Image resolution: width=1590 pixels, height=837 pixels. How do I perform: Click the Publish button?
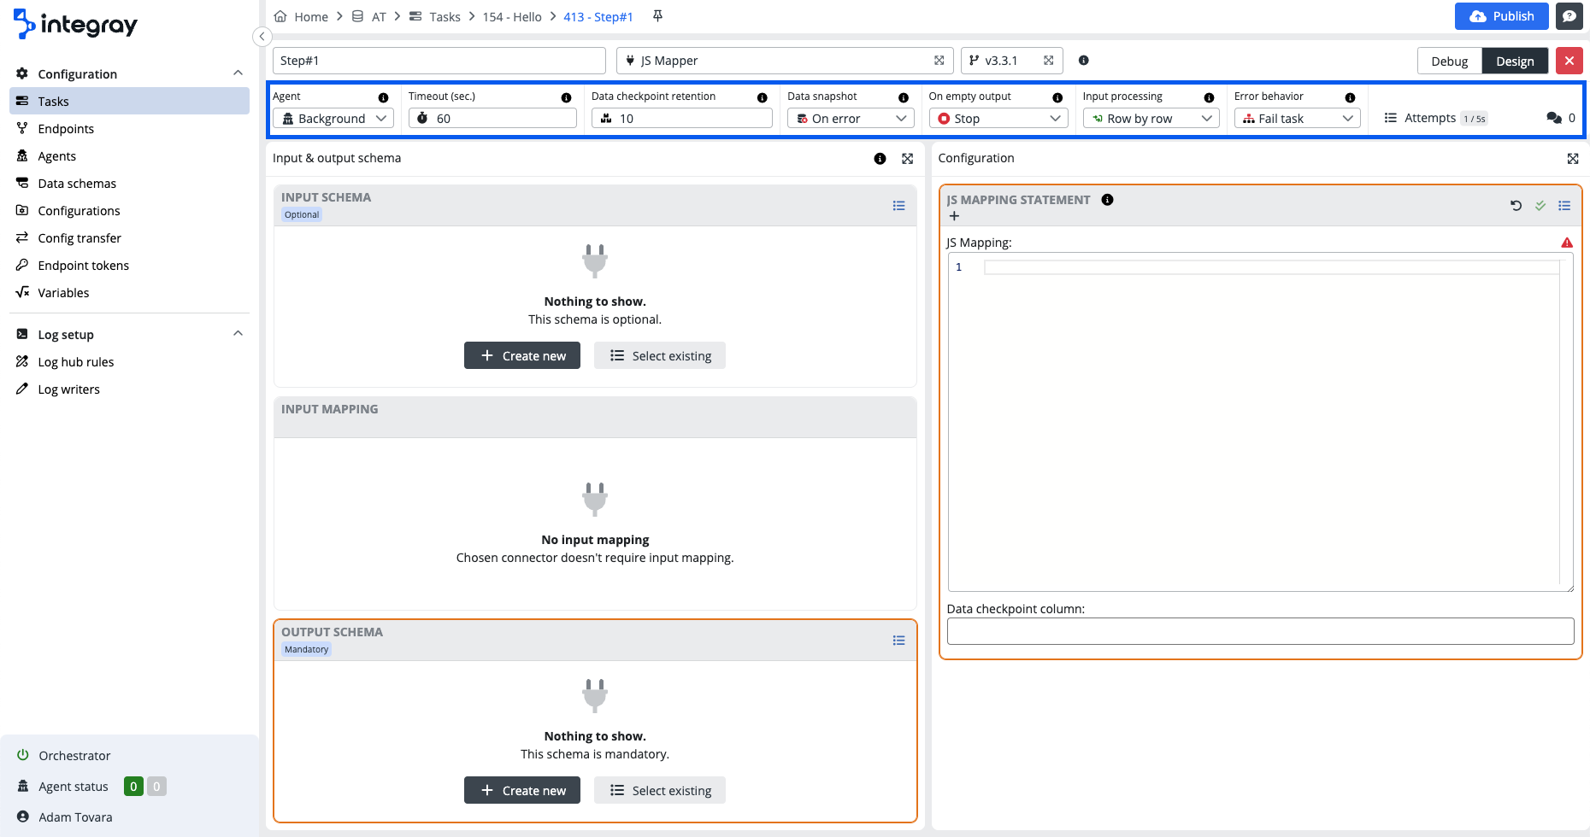[x=1501, y=16]
